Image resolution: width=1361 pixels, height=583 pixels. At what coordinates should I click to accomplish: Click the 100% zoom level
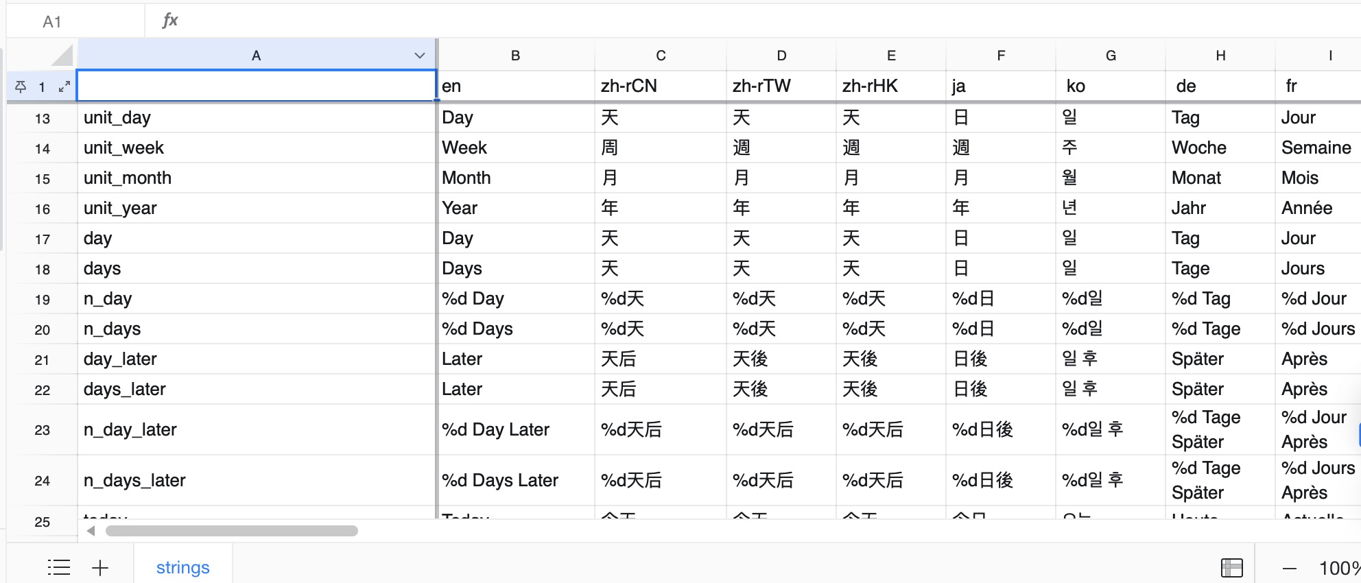point(1339,568)
